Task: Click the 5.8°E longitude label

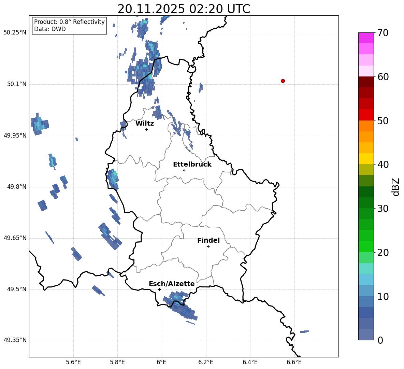Action: point(117,362)
